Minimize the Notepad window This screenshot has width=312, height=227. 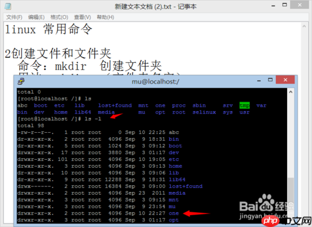[x=273, y=6]
